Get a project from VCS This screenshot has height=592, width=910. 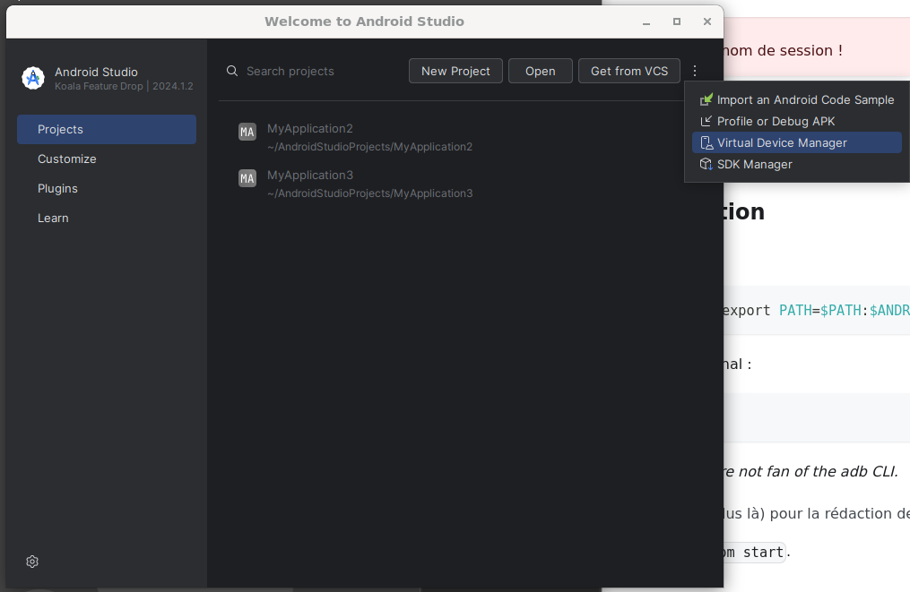click(x=628, y=70)
